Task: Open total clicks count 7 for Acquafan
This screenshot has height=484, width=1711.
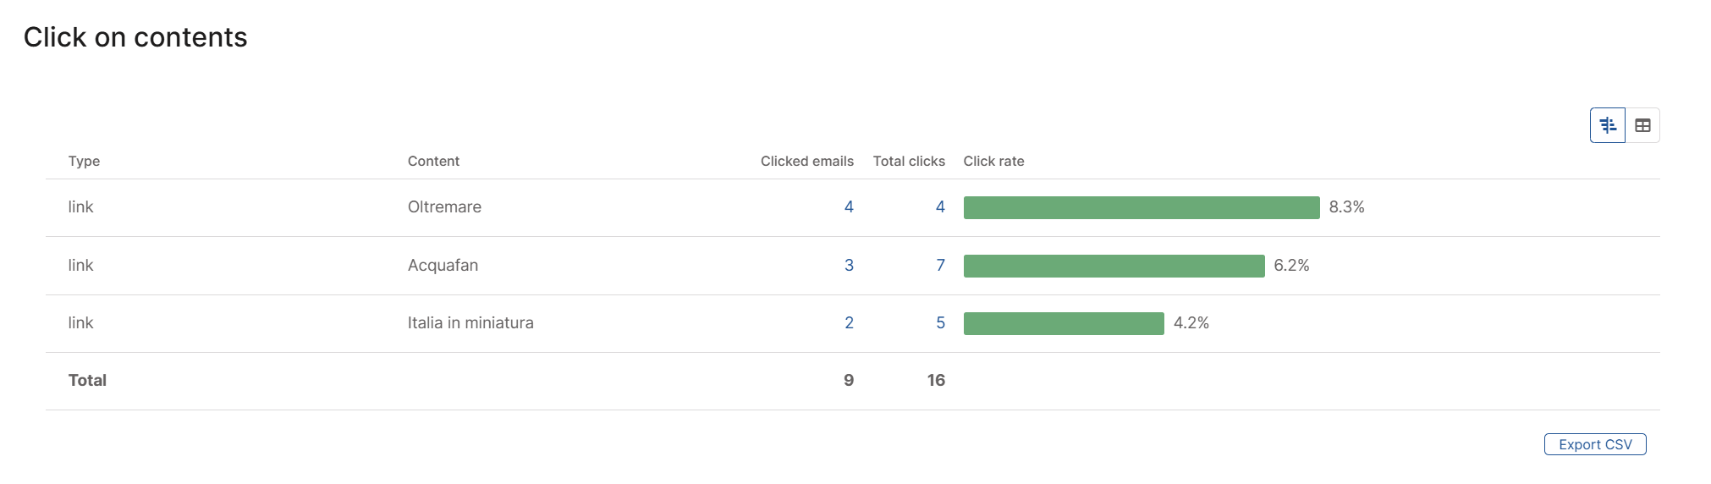Action: pyautogui.click(x=940, y=265)
